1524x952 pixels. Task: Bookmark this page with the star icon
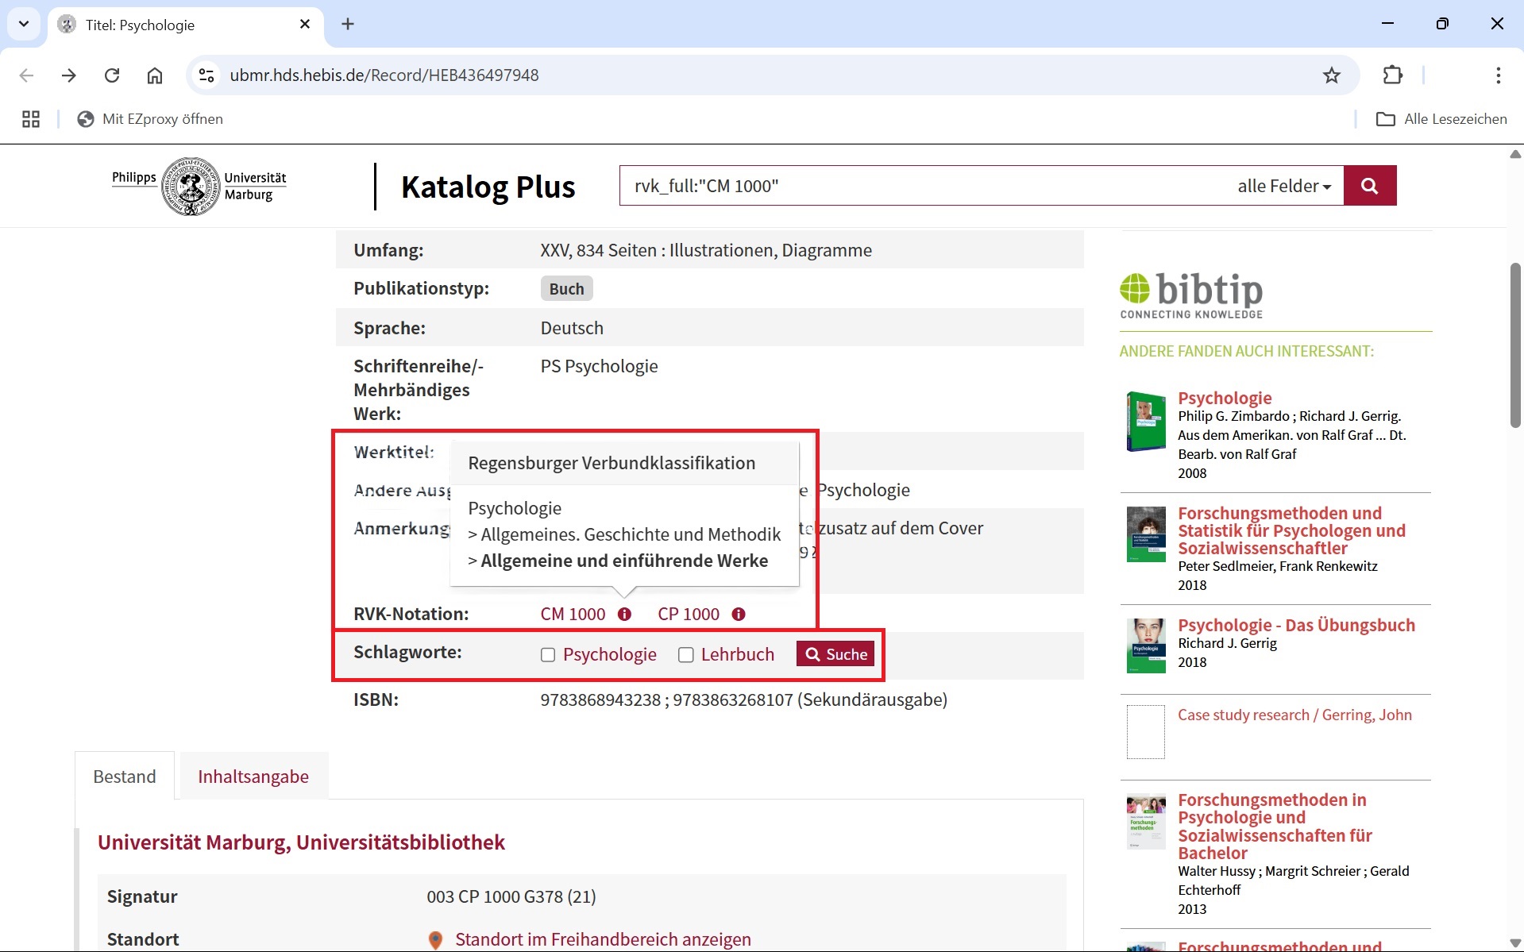[1331, 75]
